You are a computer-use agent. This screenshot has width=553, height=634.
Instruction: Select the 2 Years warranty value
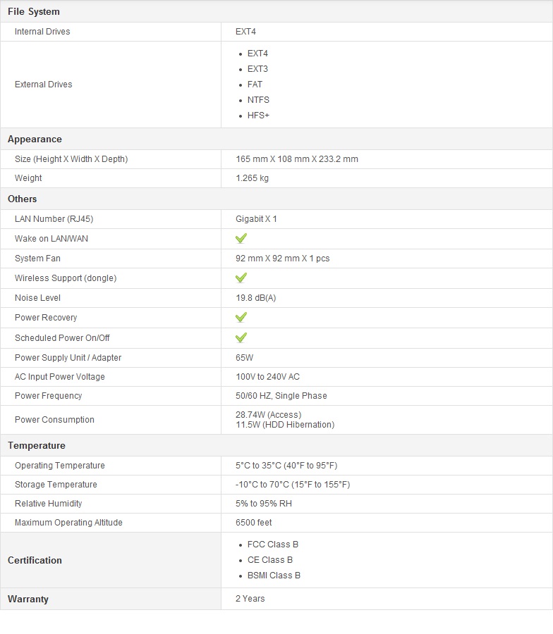250,599
